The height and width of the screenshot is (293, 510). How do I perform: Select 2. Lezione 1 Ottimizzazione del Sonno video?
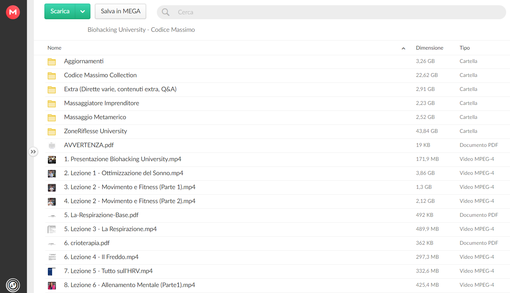(x=123, y=173)
